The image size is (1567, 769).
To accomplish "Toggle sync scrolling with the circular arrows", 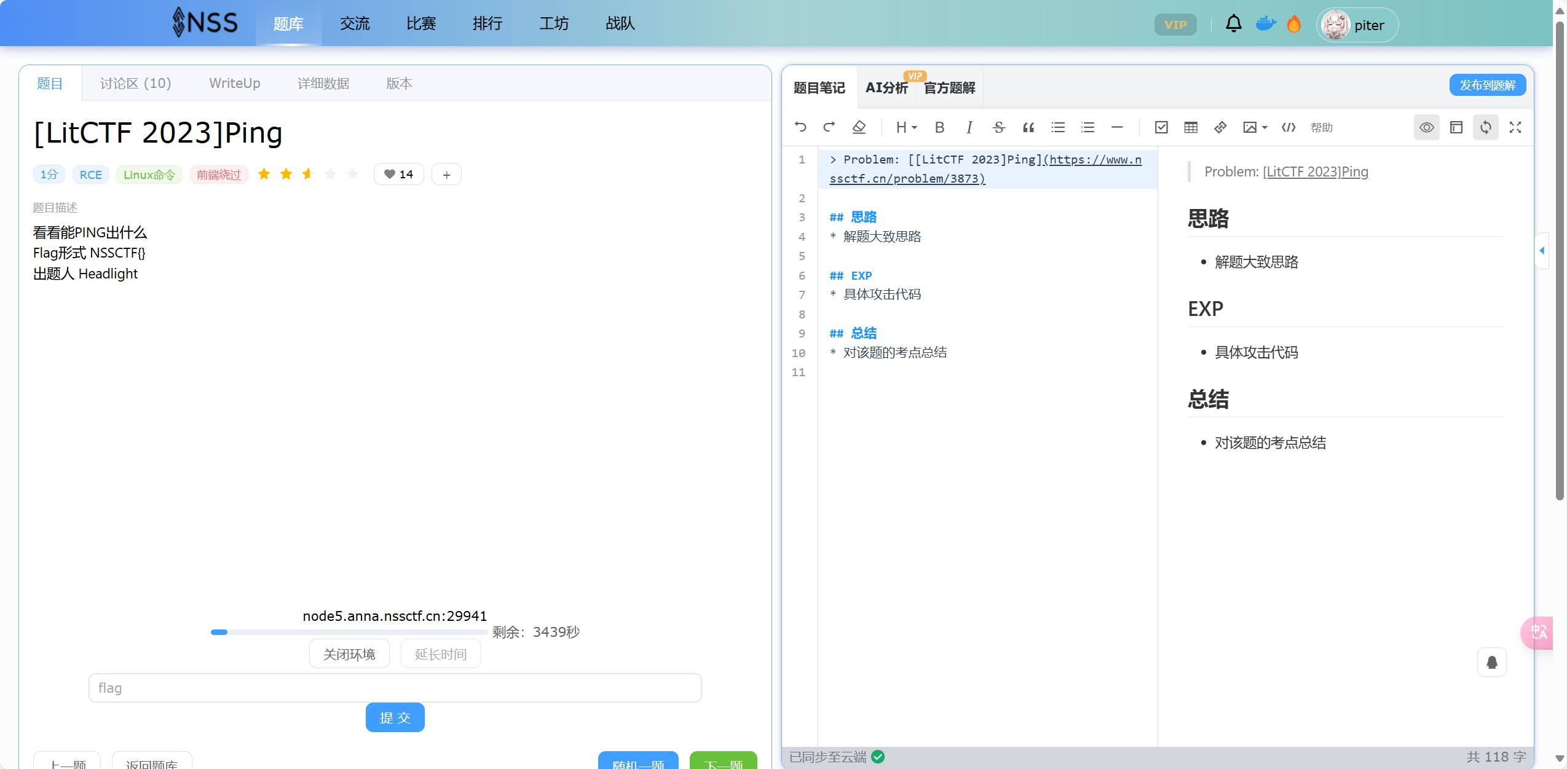I will pyautogui.click(x=1485, y=127).
